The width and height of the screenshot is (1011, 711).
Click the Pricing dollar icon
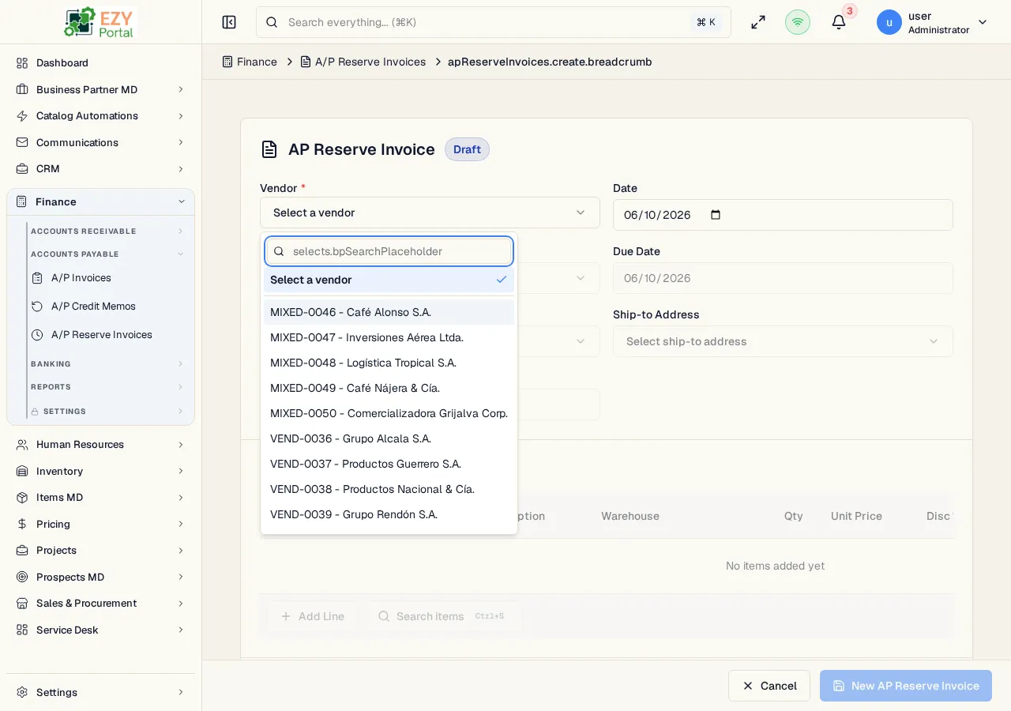tap(22, 524)
